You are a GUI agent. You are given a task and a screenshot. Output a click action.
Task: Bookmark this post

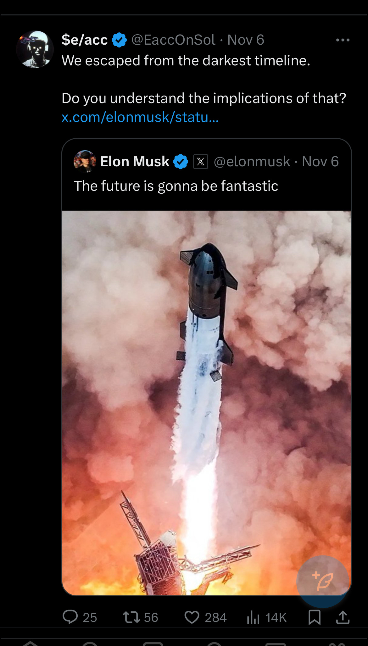click(314, 617)
